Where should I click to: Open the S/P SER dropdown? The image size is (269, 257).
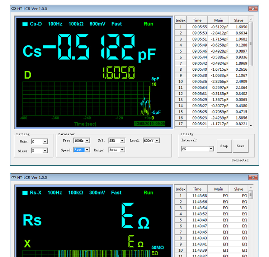122,141
